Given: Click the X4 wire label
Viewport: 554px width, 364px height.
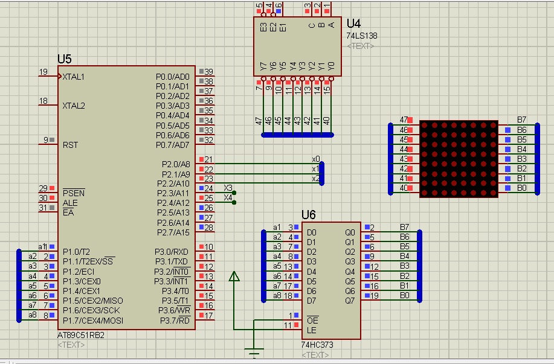Looking at the screenshot, I should [228, 198].
